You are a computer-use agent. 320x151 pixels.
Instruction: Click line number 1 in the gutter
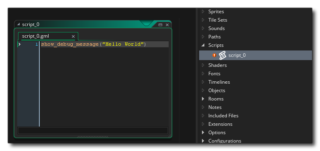pos(37,44)
